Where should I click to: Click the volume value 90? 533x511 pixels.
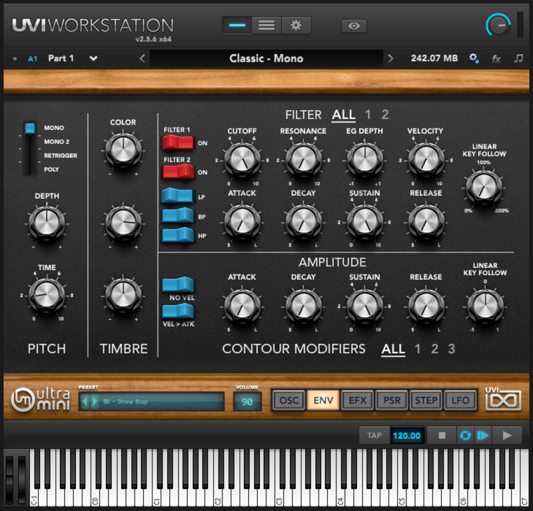click(x=247, y=402)
